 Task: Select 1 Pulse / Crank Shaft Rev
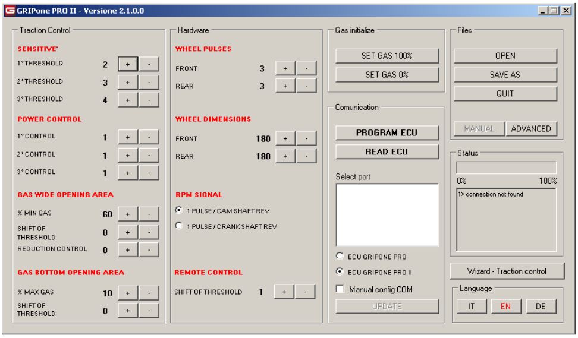[179, 226]
